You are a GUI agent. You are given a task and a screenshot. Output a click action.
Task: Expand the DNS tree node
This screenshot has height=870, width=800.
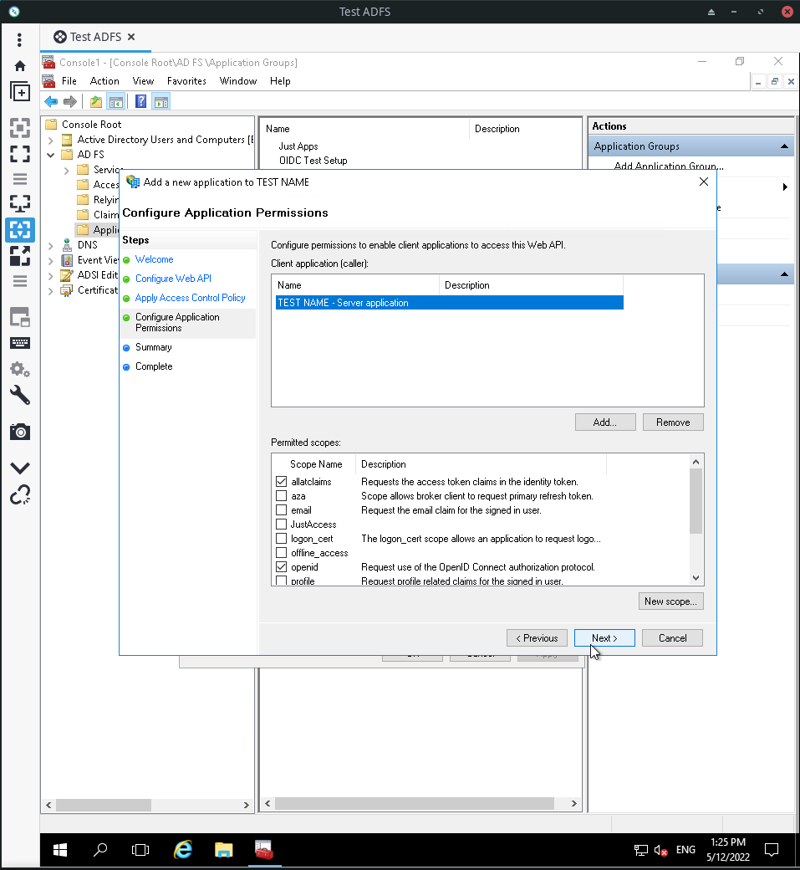pyautogui.click(x=50, y=245)
